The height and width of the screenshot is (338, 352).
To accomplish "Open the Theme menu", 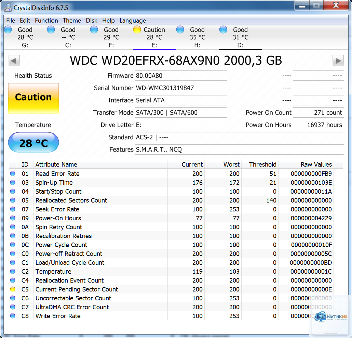I will point(72,21).
